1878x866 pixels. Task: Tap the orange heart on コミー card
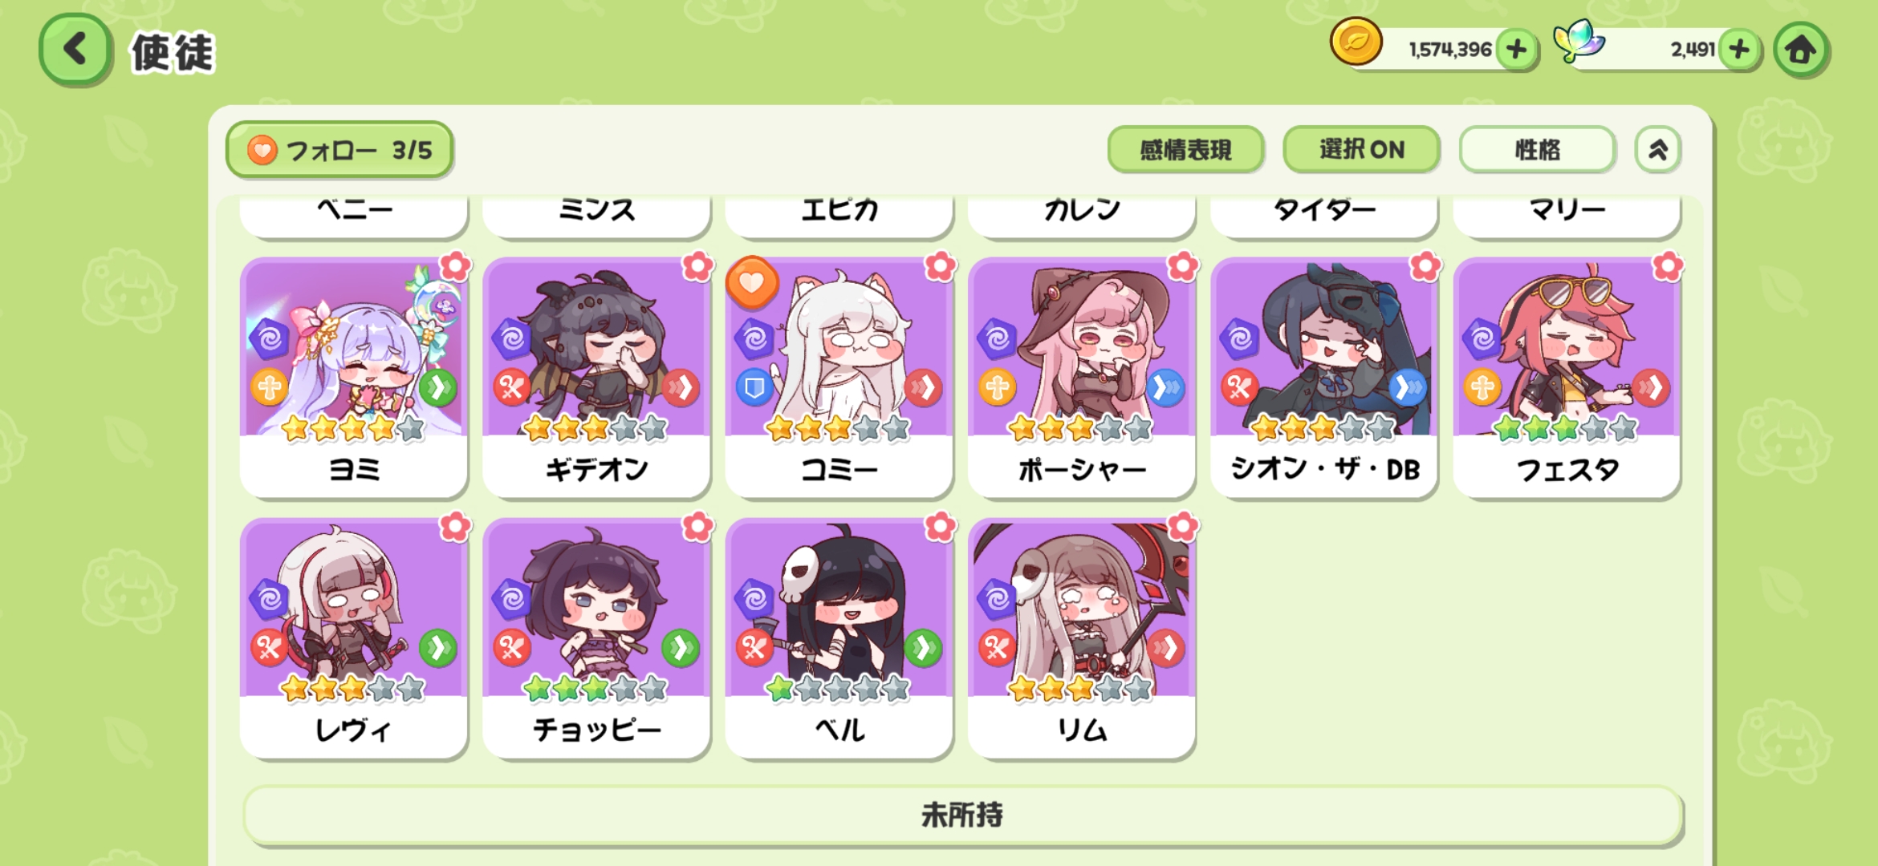(x=751, y=282)
